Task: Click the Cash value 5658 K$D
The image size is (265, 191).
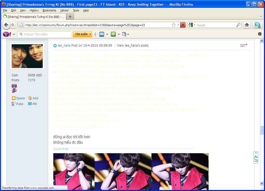Action: [35, 75]
